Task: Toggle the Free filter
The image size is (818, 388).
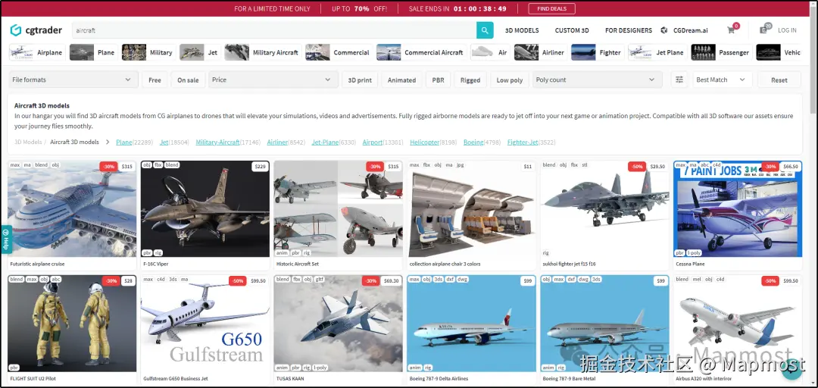Action: 155,80
